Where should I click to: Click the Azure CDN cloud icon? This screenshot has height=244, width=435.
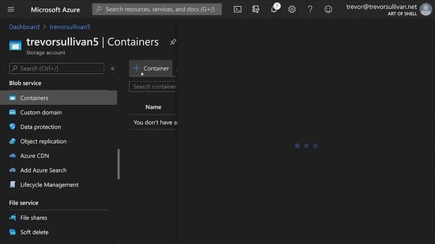(12, 155)
